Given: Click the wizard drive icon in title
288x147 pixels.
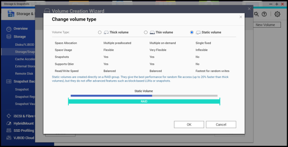Looking at the screenshot, I should click(47, 11).
